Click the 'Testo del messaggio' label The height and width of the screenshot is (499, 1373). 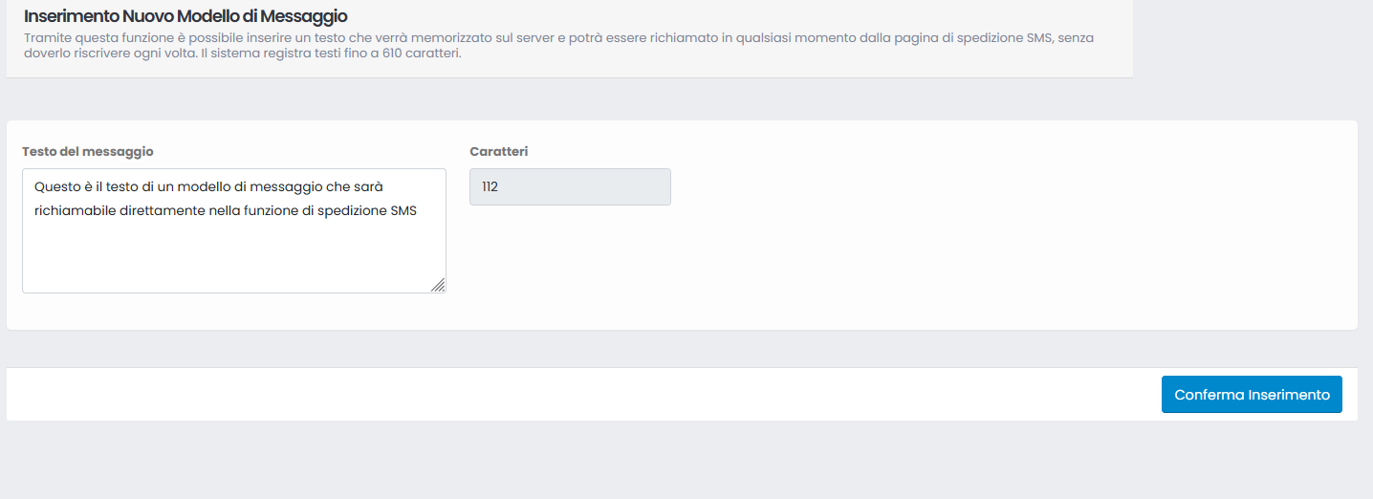pos(88,151)
